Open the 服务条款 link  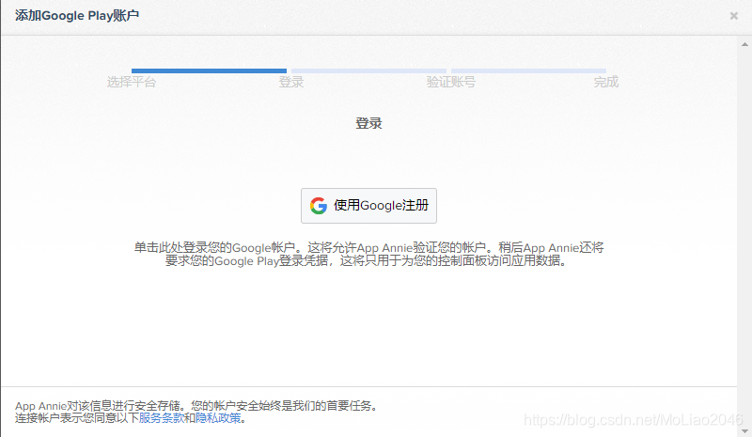point(162,418)
